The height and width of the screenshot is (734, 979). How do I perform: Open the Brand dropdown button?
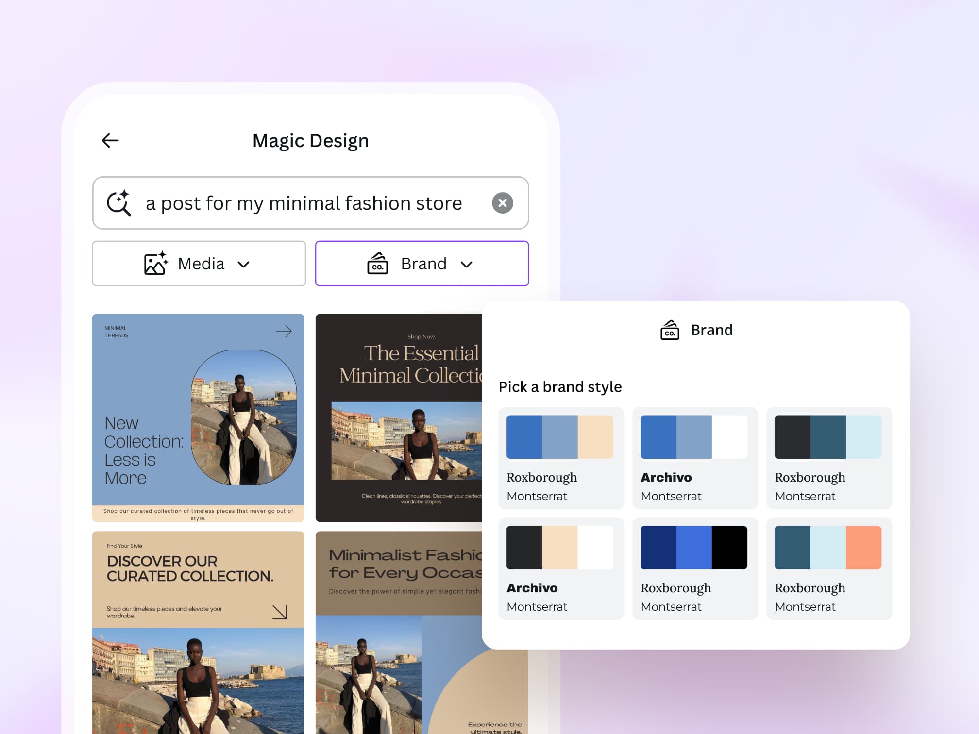(x=422, y=264)
